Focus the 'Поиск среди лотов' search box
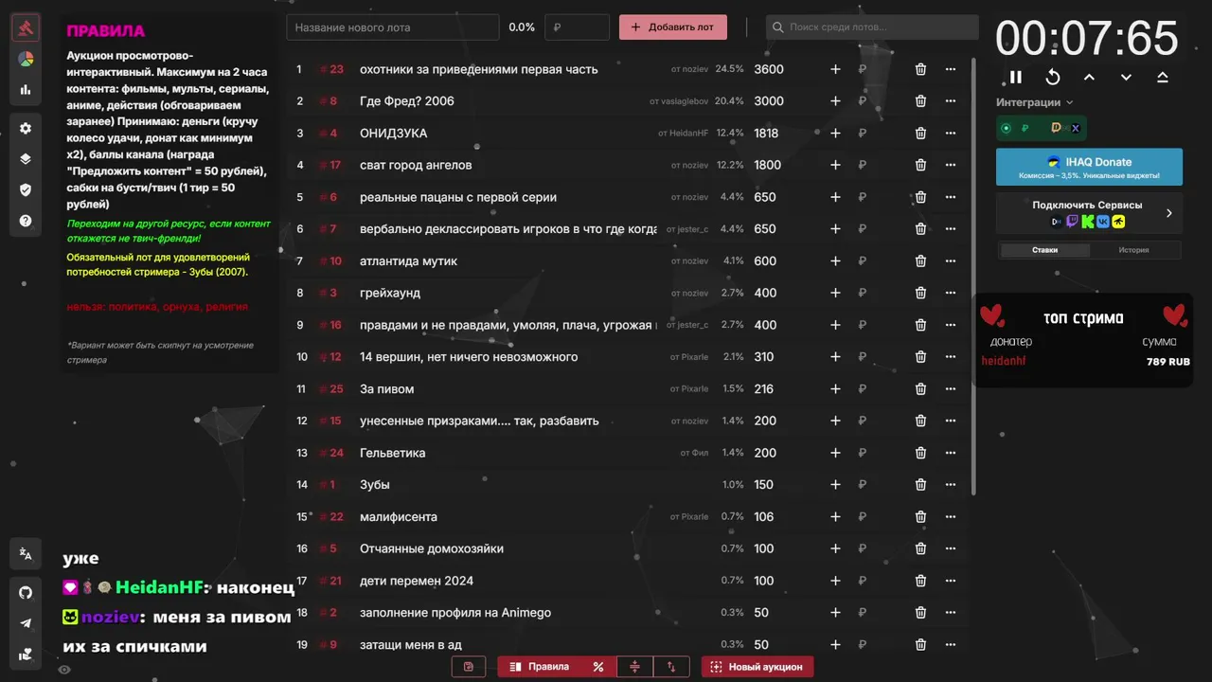 (872, 27)
